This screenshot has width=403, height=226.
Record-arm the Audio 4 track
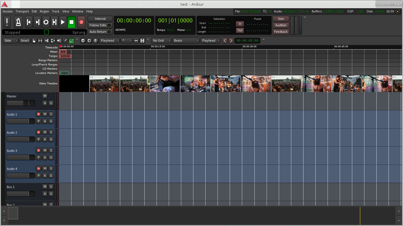click(39, 169)
